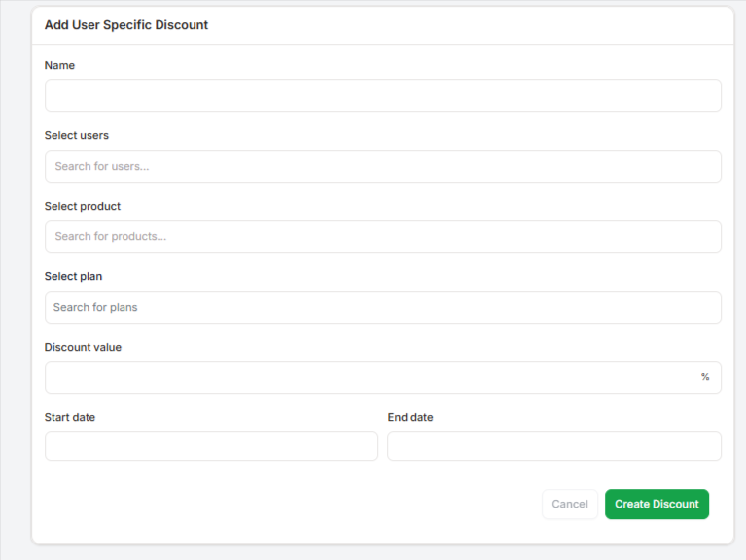This screenshot has height=560, width=746.
Task: Click the percent symbol in Discount value
Action: tap(705, 377)
